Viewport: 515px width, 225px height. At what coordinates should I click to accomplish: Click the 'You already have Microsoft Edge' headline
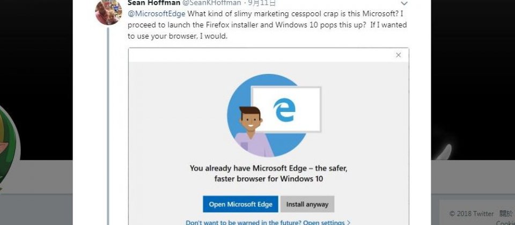click(x=268, y=174)
